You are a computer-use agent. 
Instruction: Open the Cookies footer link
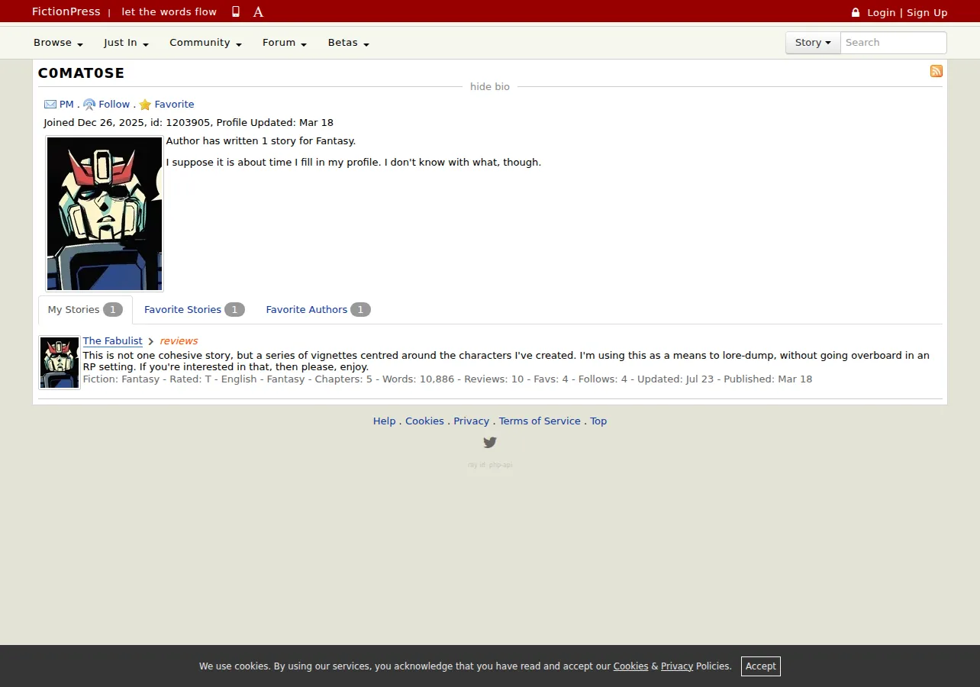(424, 421)
